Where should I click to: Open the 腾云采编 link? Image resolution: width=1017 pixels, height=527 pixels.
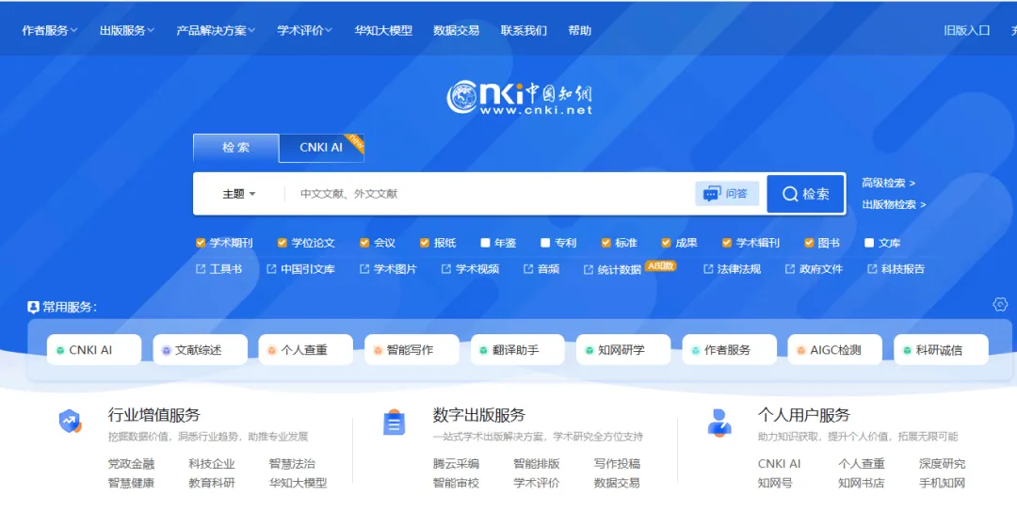point(456,464)
